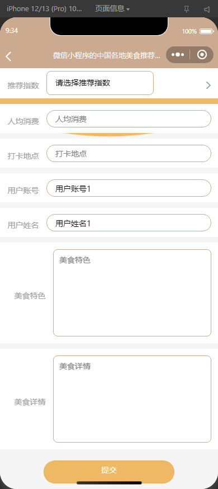Viewport: 218px width, 489px height.
Task: Click the battery icon in status bar
Action: pyautogui.click(x=206, y=31)
